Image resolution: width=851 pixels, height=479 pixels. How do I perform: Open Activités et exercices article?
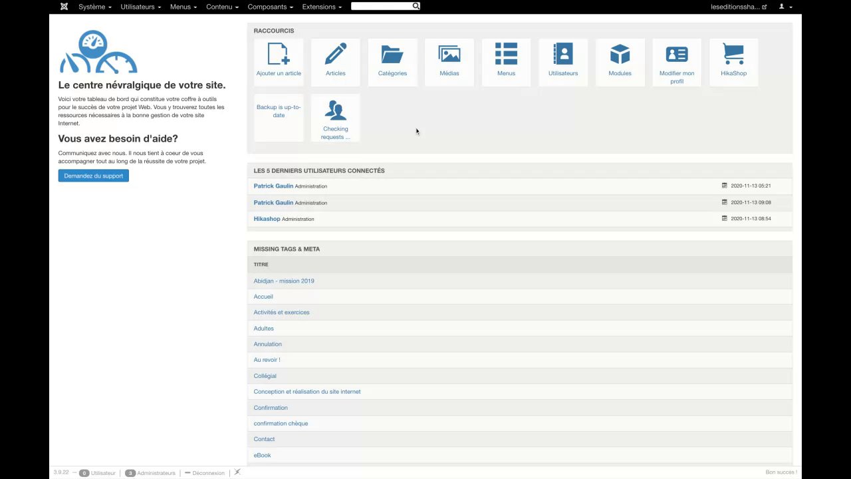tap(281, 312)
